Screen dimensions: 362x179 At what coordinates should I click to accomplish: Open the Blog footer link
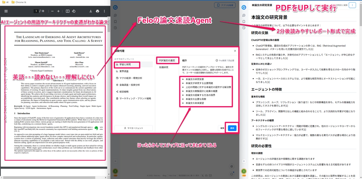click(x=164, y=175)
